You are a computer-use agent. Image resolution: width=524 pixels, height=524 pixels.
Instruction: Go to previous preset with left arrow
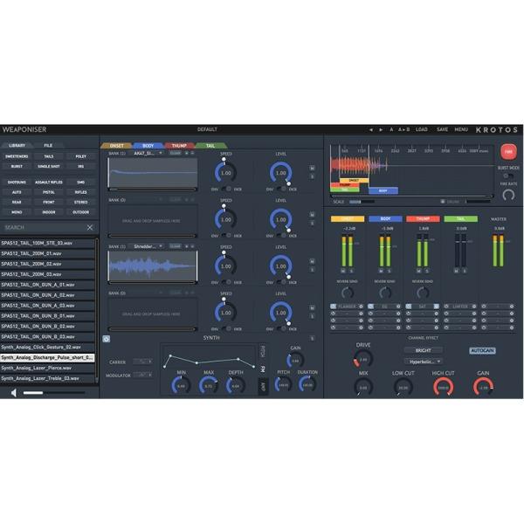pos(370,129)
